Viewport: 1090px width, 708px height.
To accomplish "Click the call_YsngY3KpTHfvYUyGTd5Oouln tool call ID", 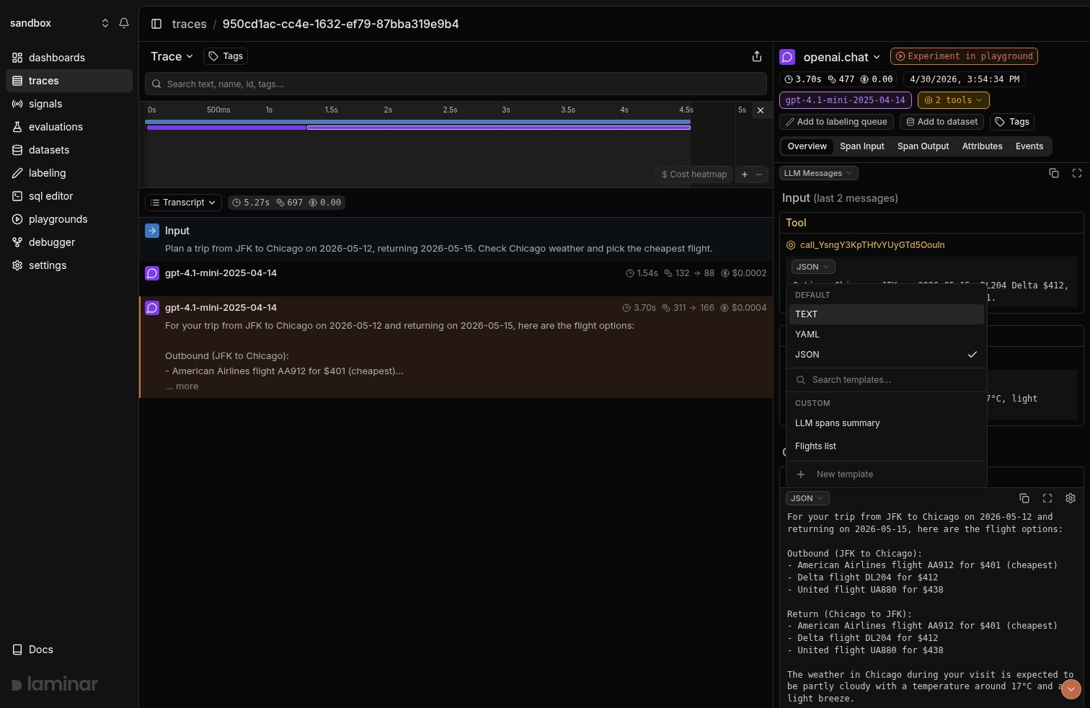I will pyautogui.click(x=872, y=245).
